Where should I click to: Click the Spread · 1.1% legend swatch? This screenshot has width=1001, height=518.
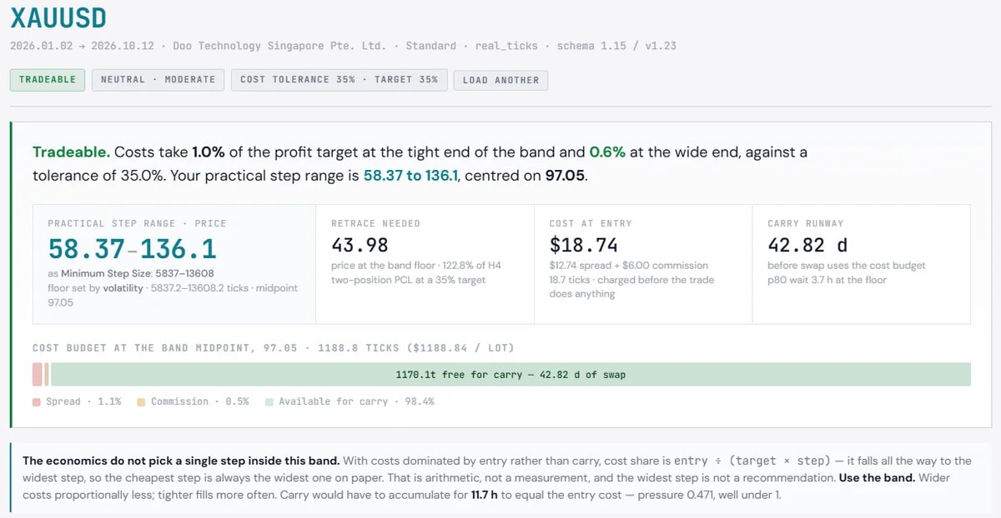[x=37, y=401]
